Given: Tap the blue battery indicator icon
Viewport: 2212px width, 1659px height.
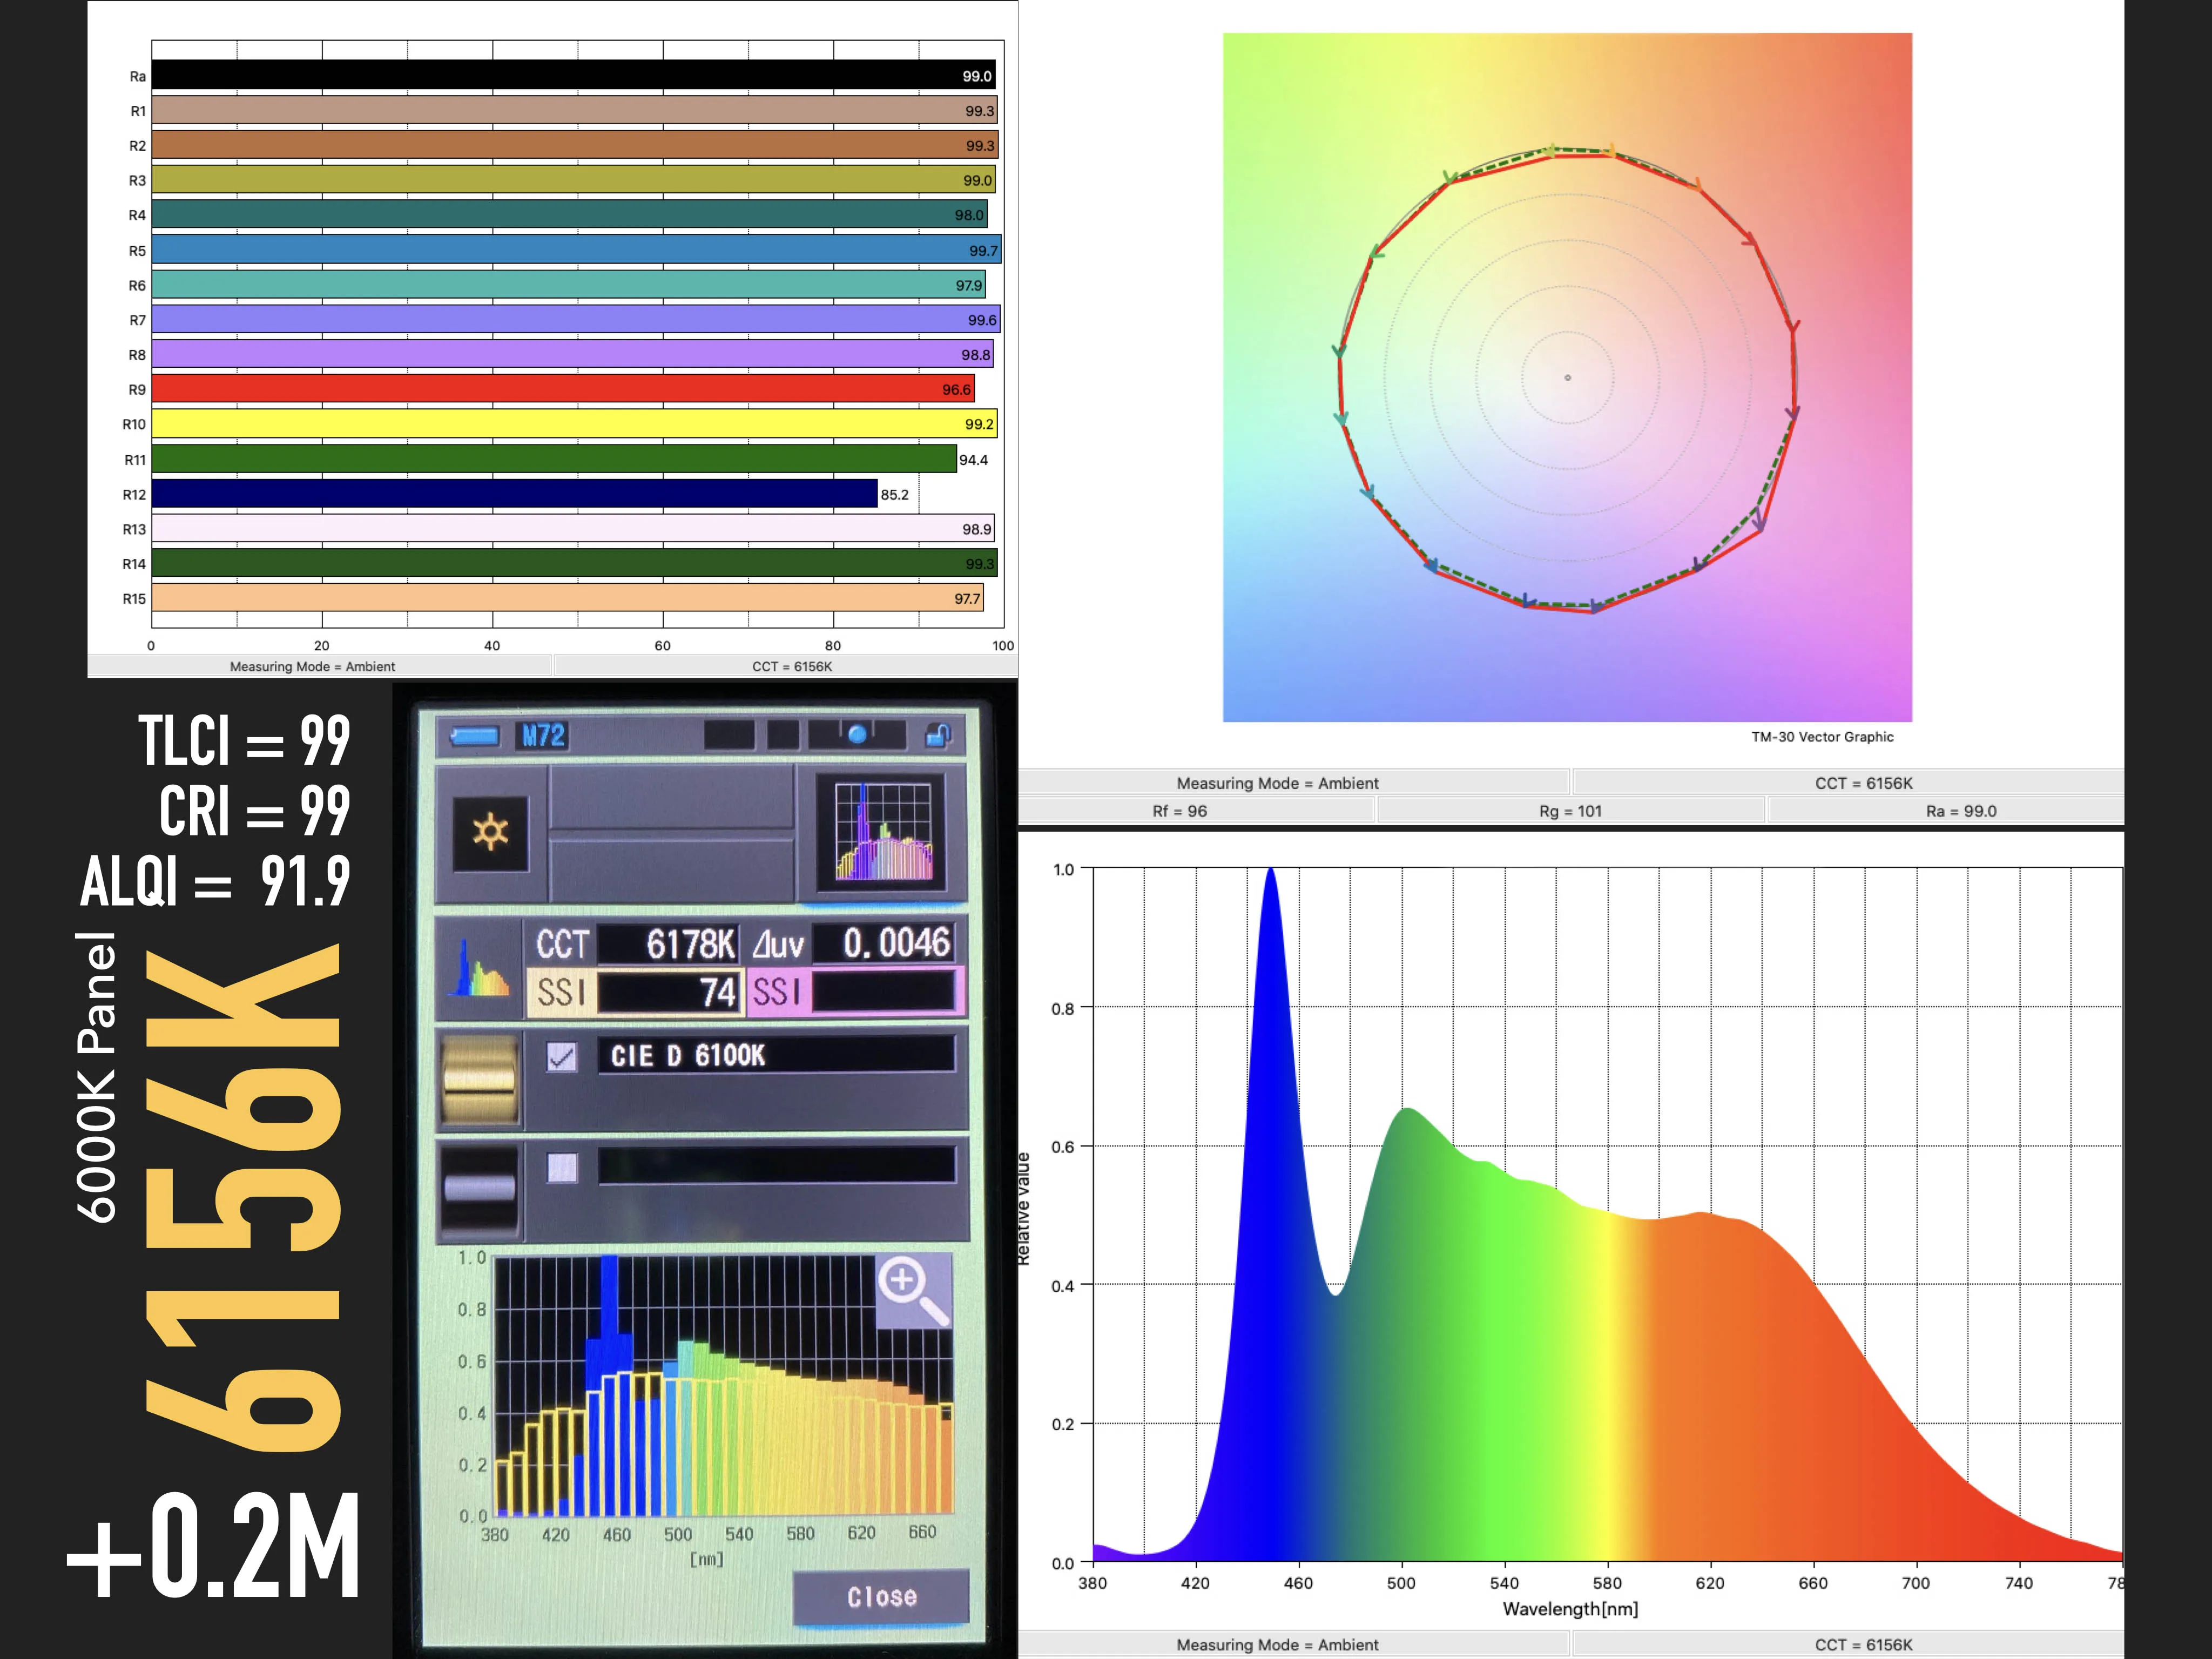Looking at the screenshot, I should (475, 737).
